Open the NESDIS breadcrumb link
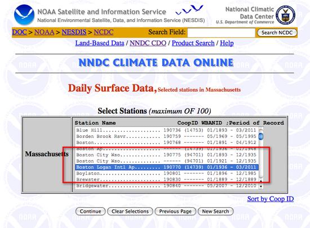The height and width of the screenshot is (228, 310). [x=74, y=32]
